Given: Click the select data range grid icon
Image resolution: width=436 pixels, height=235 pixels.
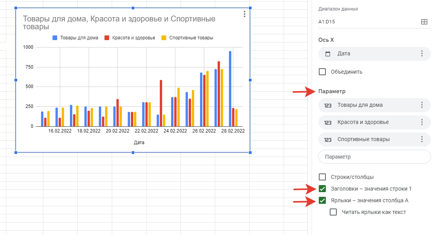Looking at the screenshot, I should tap(424, 22).
